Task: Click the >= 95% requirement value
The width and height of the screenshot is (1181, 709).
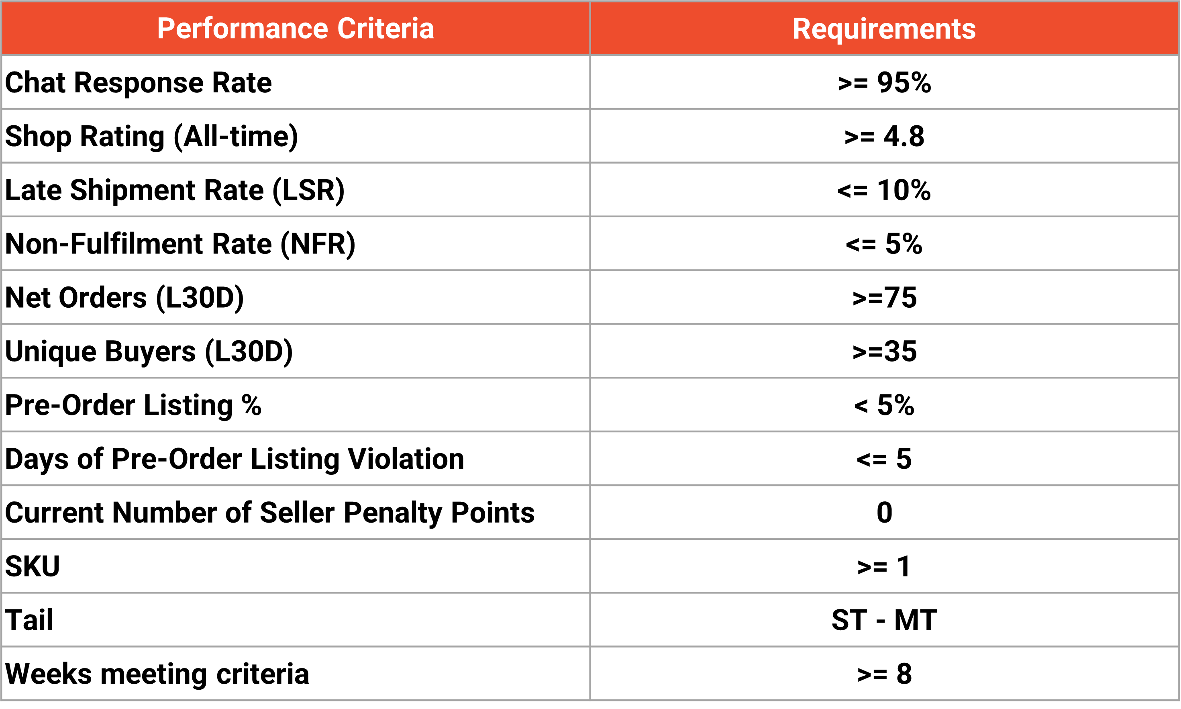Action: tap(884, 83)
